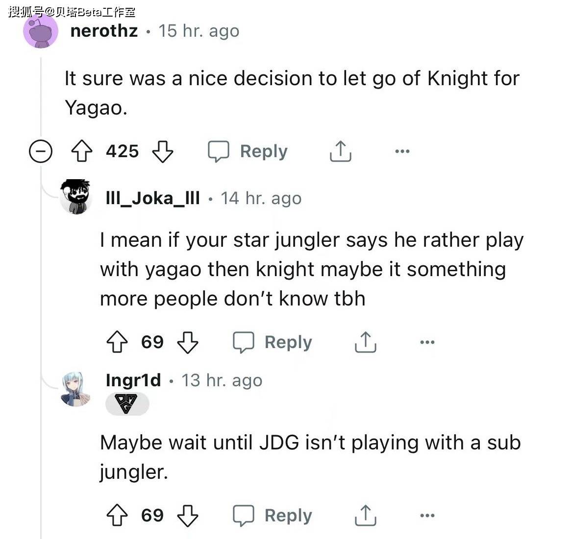573x539 pixels.
Task: Open nerothz's user profile link
Action: (104, 31)
